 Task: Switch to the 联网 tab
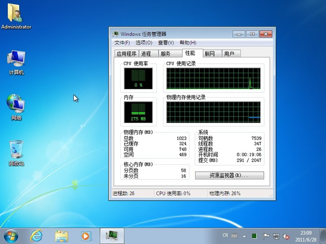[212, 54]
